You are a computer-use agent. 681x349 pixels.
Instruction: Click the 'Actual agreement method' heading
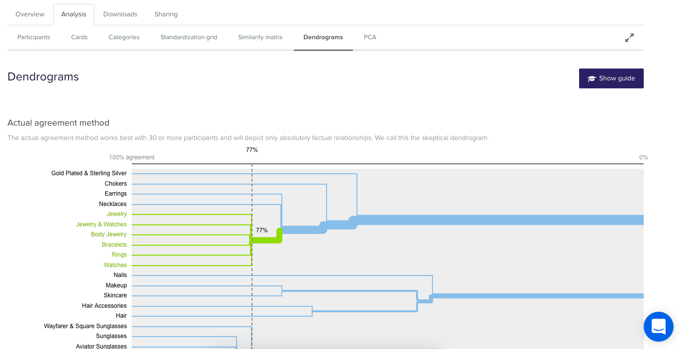coord(58,123)
